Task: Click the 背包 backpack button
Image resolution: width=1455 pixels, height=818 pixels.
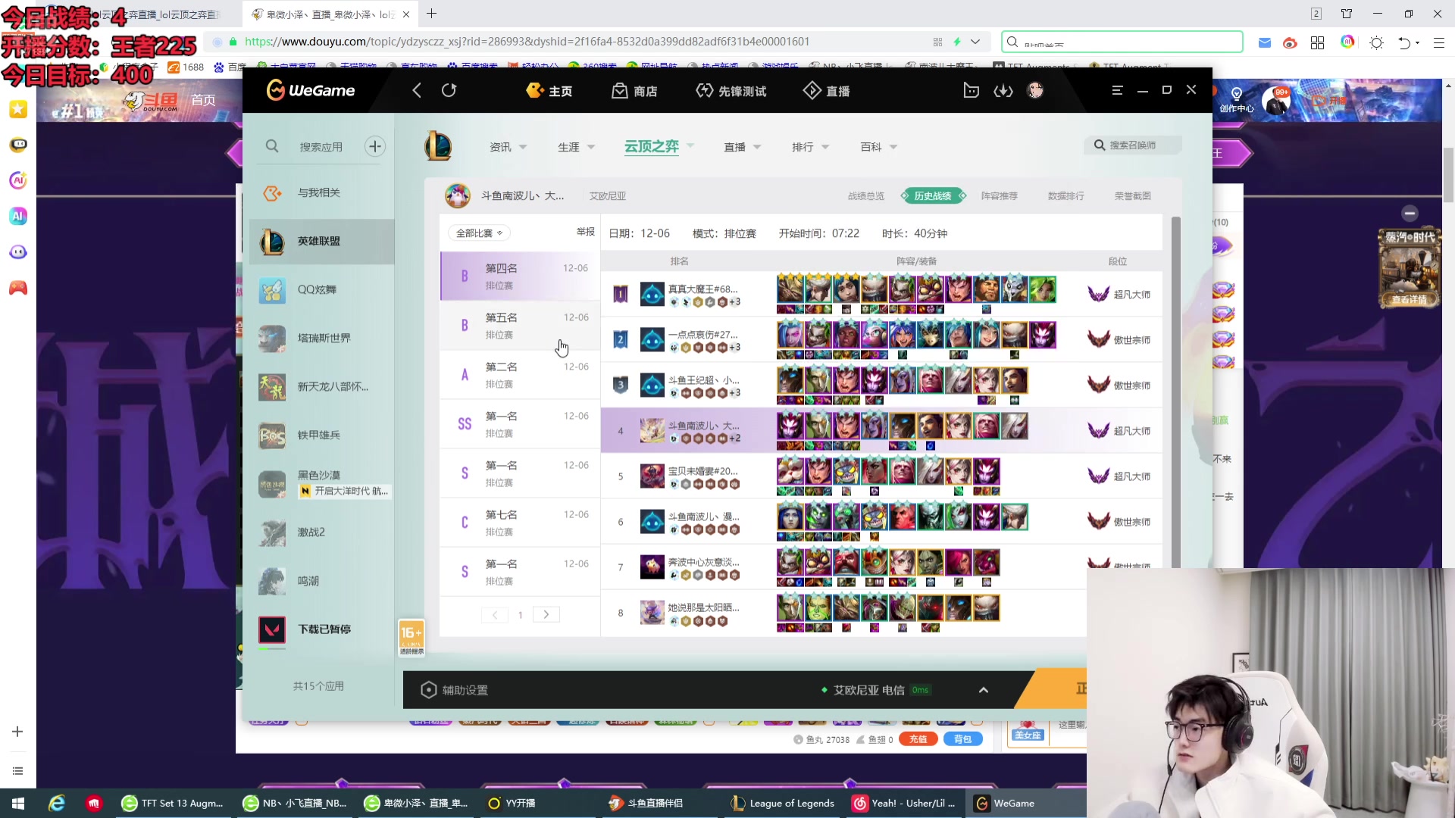Action: pyautogui.click(x=962, y=739)
